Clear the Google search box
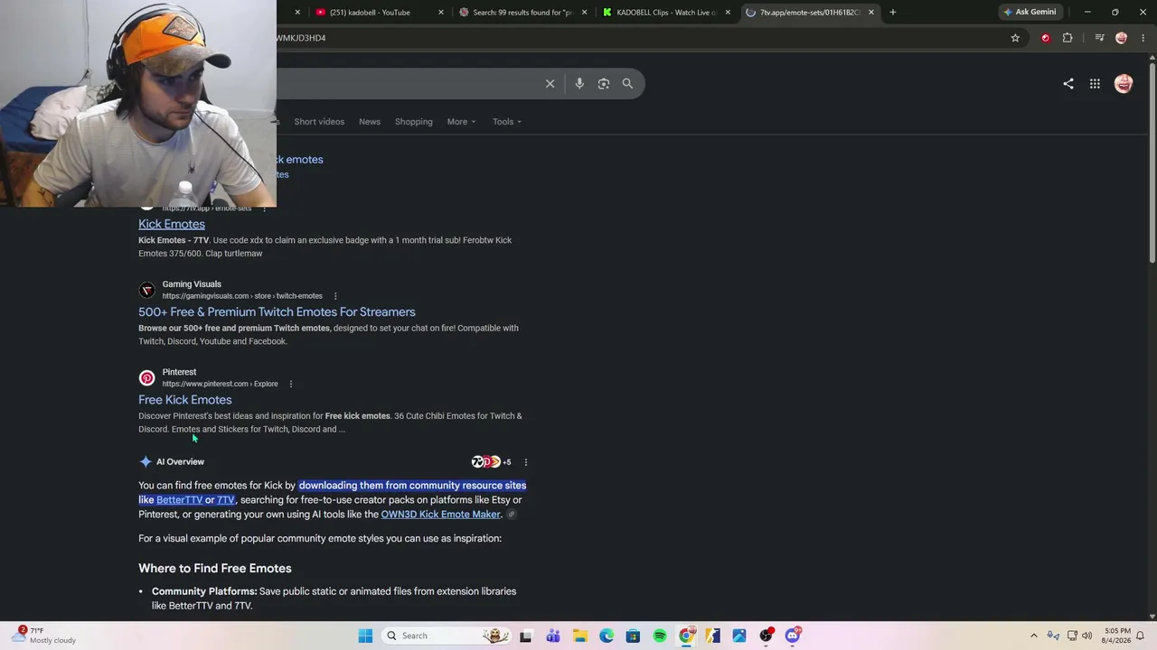Screen dimensions: 1157x650 pos(550,84)
